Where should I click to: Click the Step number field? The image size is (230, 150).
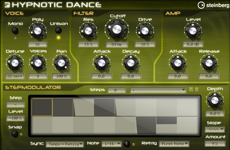click(x=15, y=104)
